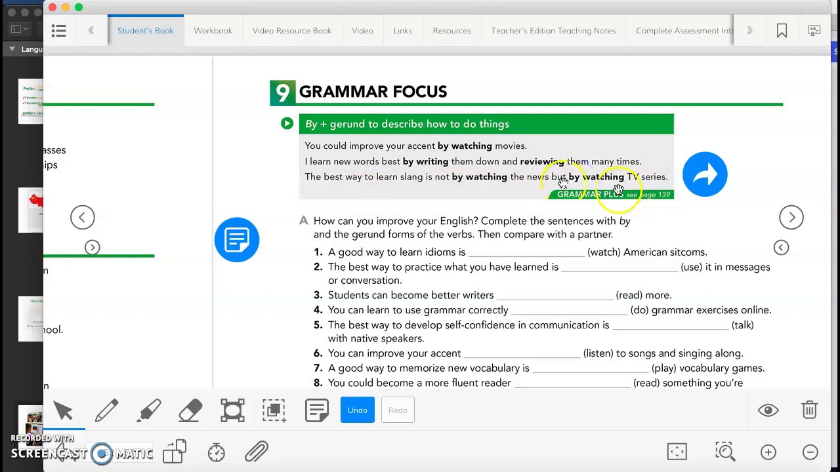840x472 pixels.
Task: Click the macOS green fullscreen window button
Action: (x=79, y=7)
